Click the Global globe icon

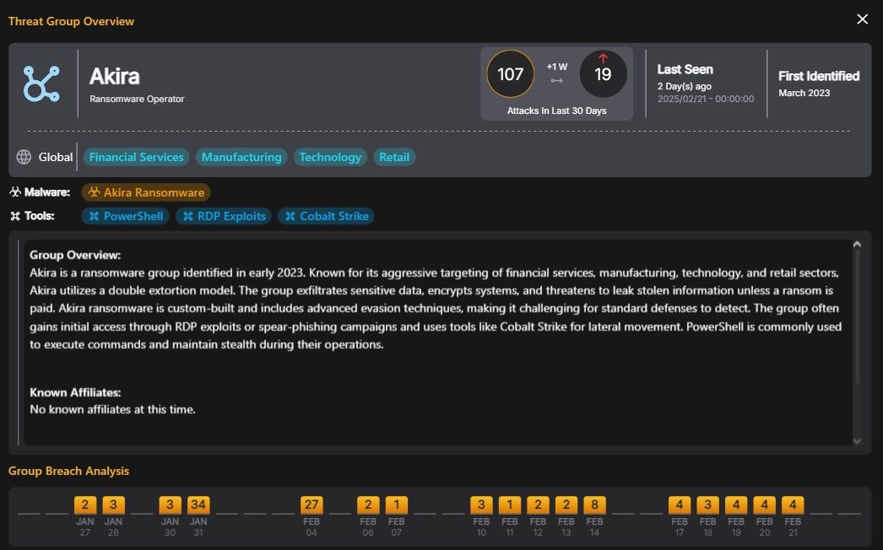[x=24, y=157]
